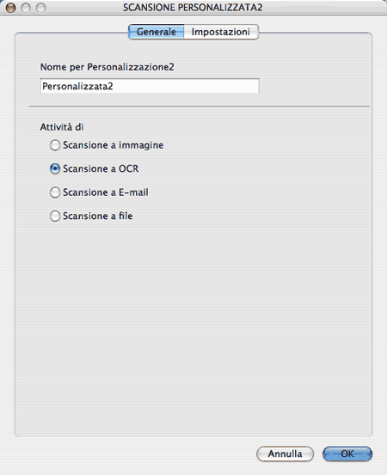Click the 'Scansione a E-mail' label text
Image resolution: width=387 pixels, height=475 pixels.
tap(106, 192)
